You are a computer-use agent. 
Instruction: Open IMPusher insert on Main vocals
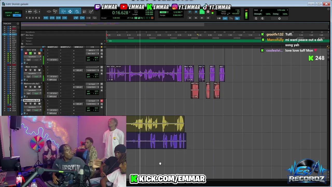(53, 80)
